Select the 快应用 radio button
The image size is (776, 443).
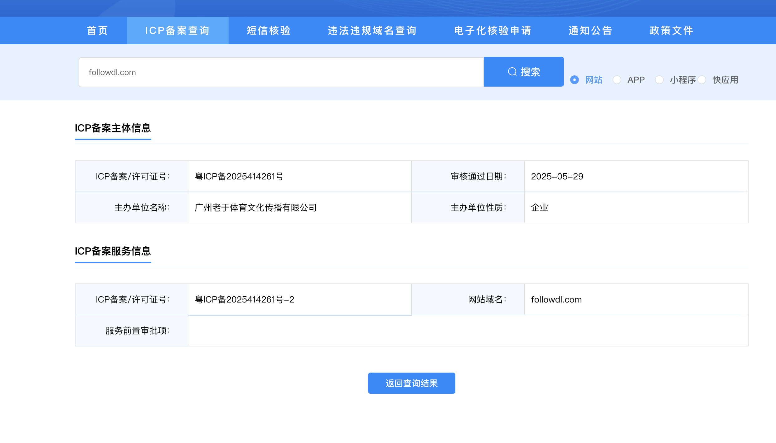[x=702, y=80]
